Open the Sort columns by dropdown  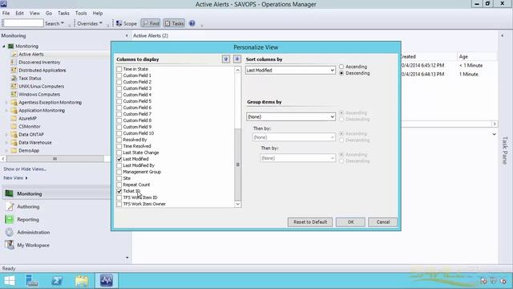coord(290,70)
